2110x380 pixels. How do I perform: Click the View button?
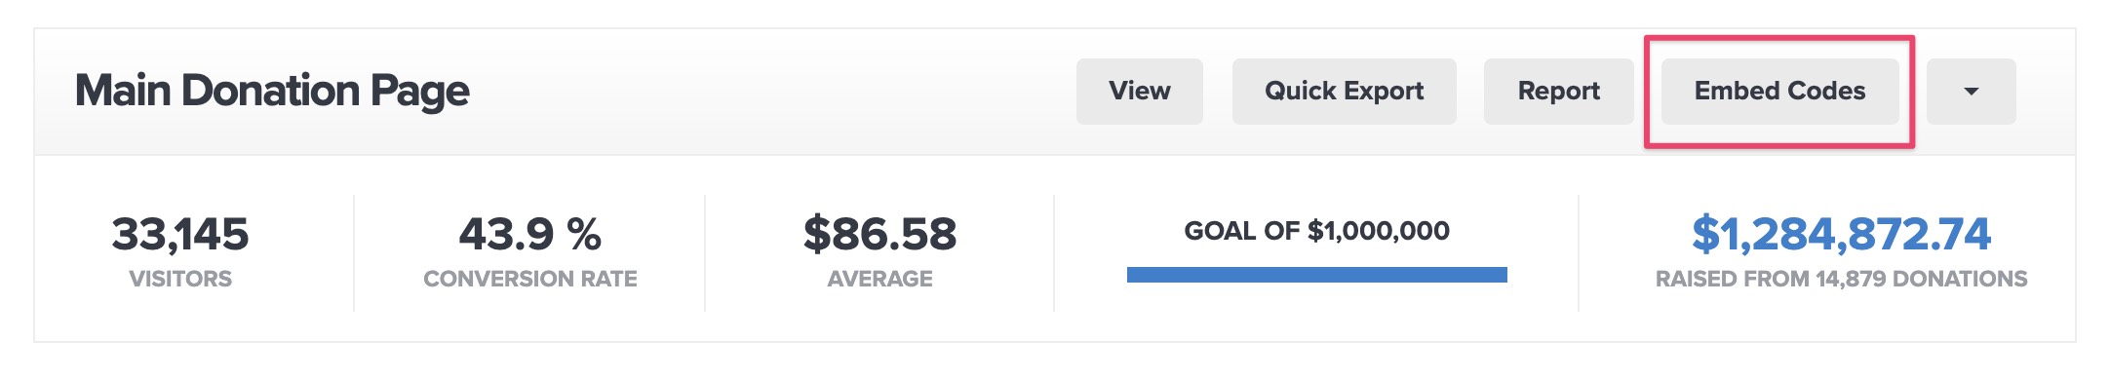[x=1140, y=92]
